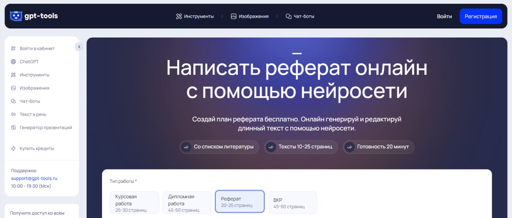This screenshot has width=512, height=218.
Task: Click the ChatGPT icon in the sidebar
Action: 14,62
